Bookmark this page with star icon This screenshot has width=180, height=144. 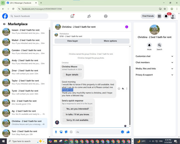coord(165,9)
